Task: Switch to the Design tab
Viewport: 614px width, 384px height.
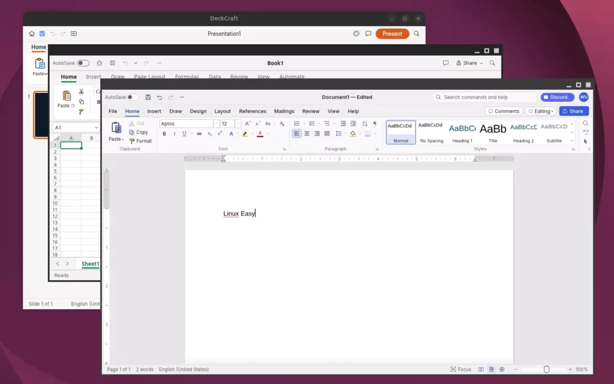Action: 198,111
